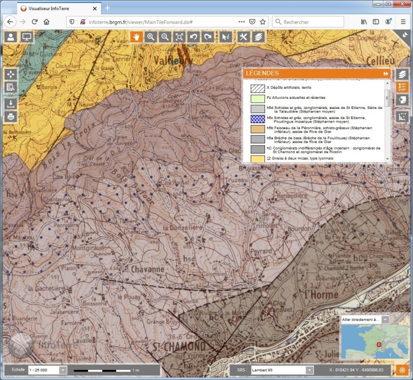Click the zoom out magnifier tool
Image resolution: width=413 pixels, height=380 pixels.
(x=165, y=37)
